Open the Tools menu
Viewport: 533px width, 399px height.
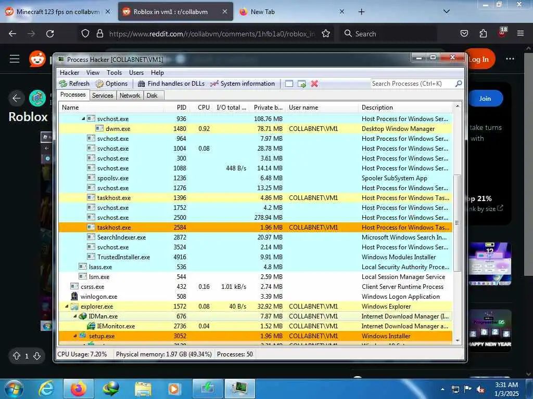pyautogui.click(x=114, y=73)
